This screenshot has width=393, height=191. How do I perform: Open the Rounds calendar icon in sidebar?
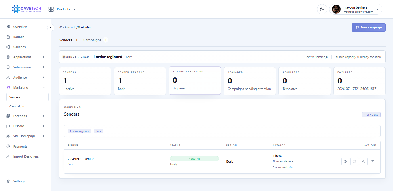pos(8,37)
